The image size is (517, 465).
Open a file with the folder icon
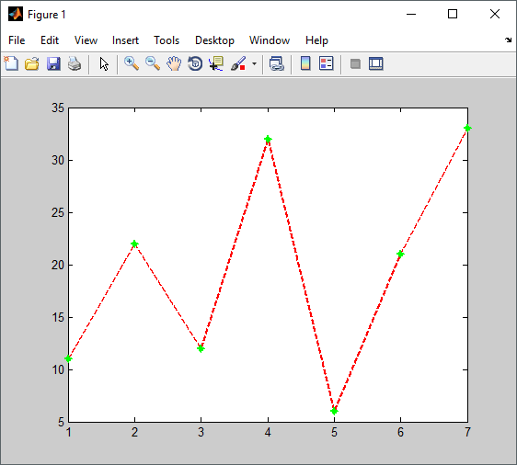coord(32,63)
